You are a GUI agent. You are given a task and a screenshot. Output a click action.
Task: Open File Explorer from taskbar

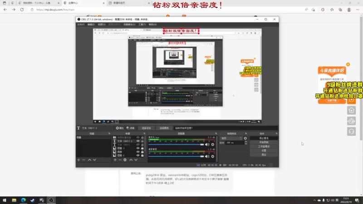tap(14, 200)
